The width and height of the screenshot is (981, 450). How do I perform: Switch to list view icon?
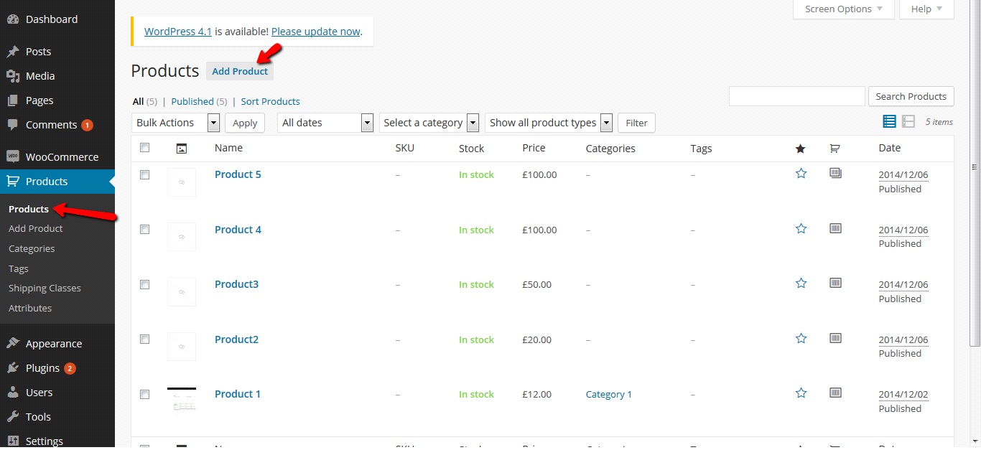coord(889,122)
